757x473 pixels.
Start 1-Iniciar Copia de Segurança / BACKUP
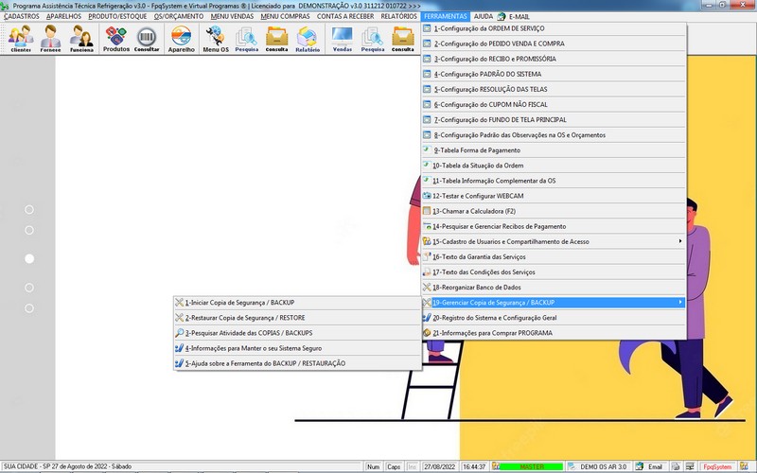coord(297,303)
